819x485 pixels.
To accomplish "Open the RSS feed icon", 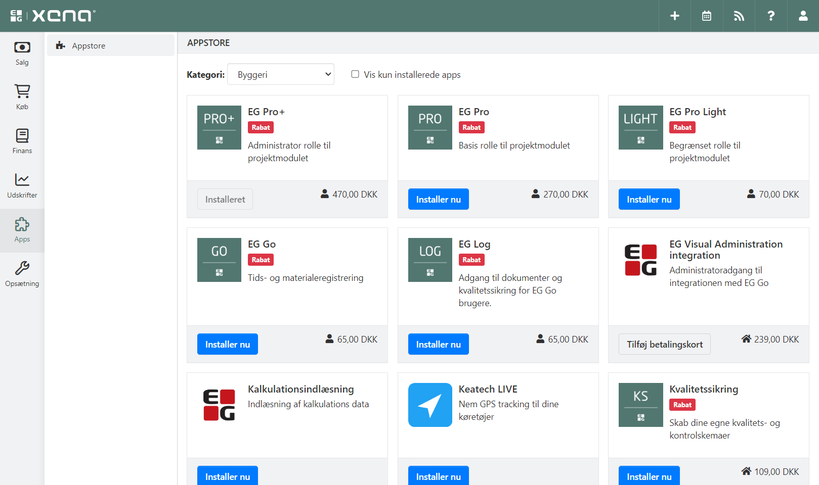I will coord(739,16).
